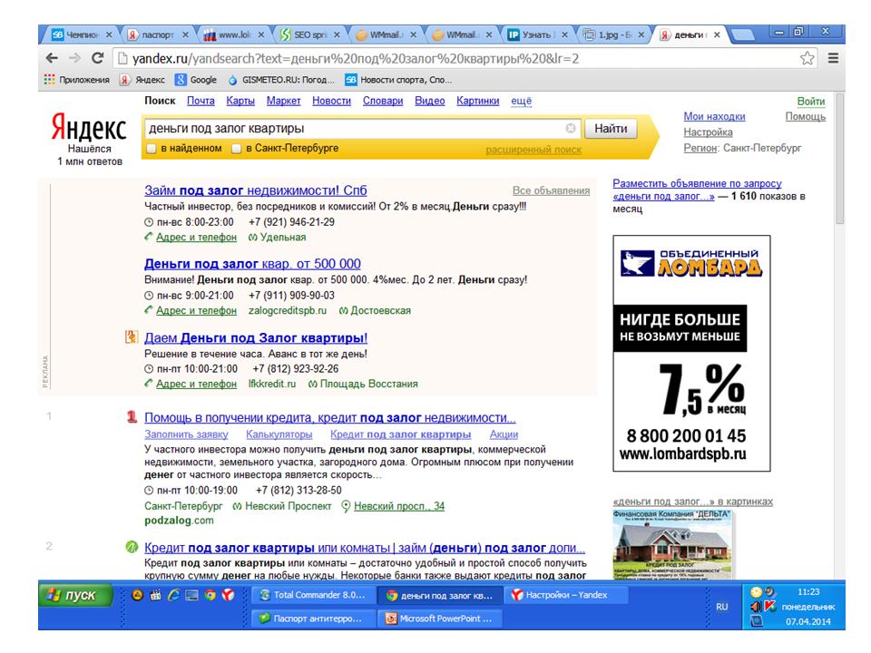Screen dimensions: 871x653
Task: Switch to Total Commander 8.0 taskbar button
Action: point(313,595)
